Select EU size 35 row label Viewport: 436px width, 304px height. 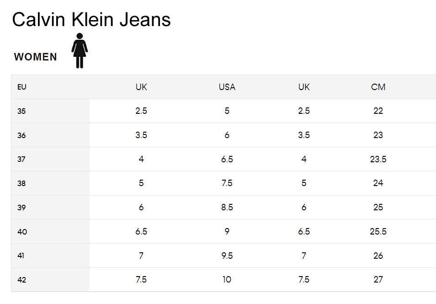click(21, 111)
